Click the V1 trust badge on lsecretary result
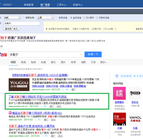The image size is (143, 139). click(47, 136)
